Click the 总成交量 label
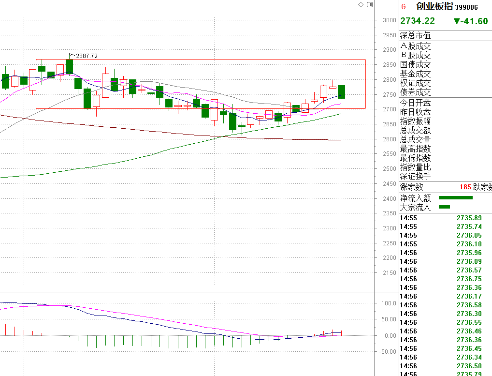 [x=416, y=139]
